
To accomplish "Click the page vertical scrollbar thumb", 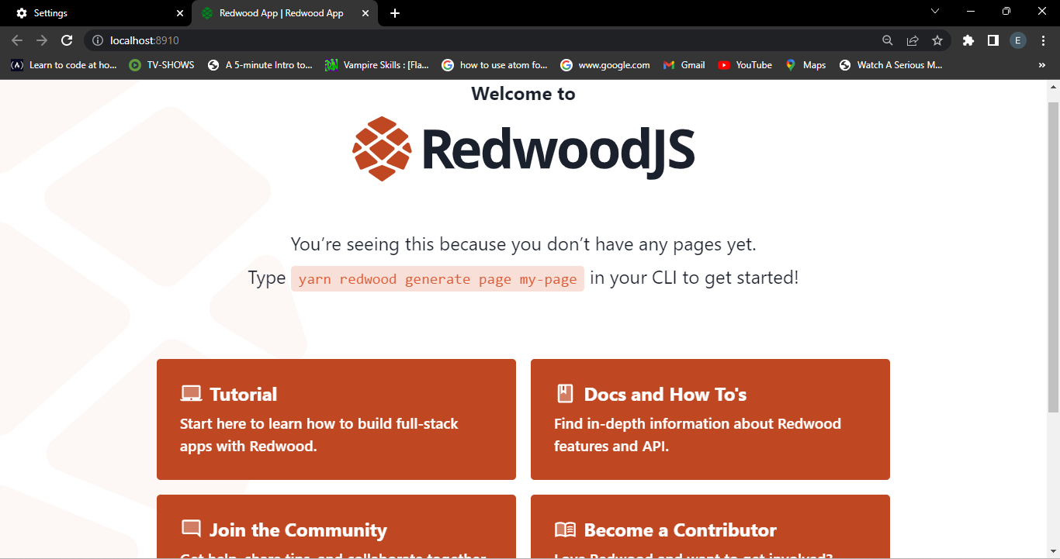I will [x=1053, y=256].
